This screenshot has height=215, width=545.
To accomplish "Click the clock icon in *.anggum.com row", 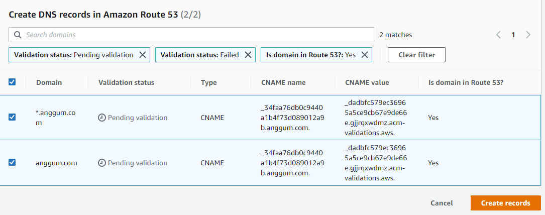I will click(102, 118).
